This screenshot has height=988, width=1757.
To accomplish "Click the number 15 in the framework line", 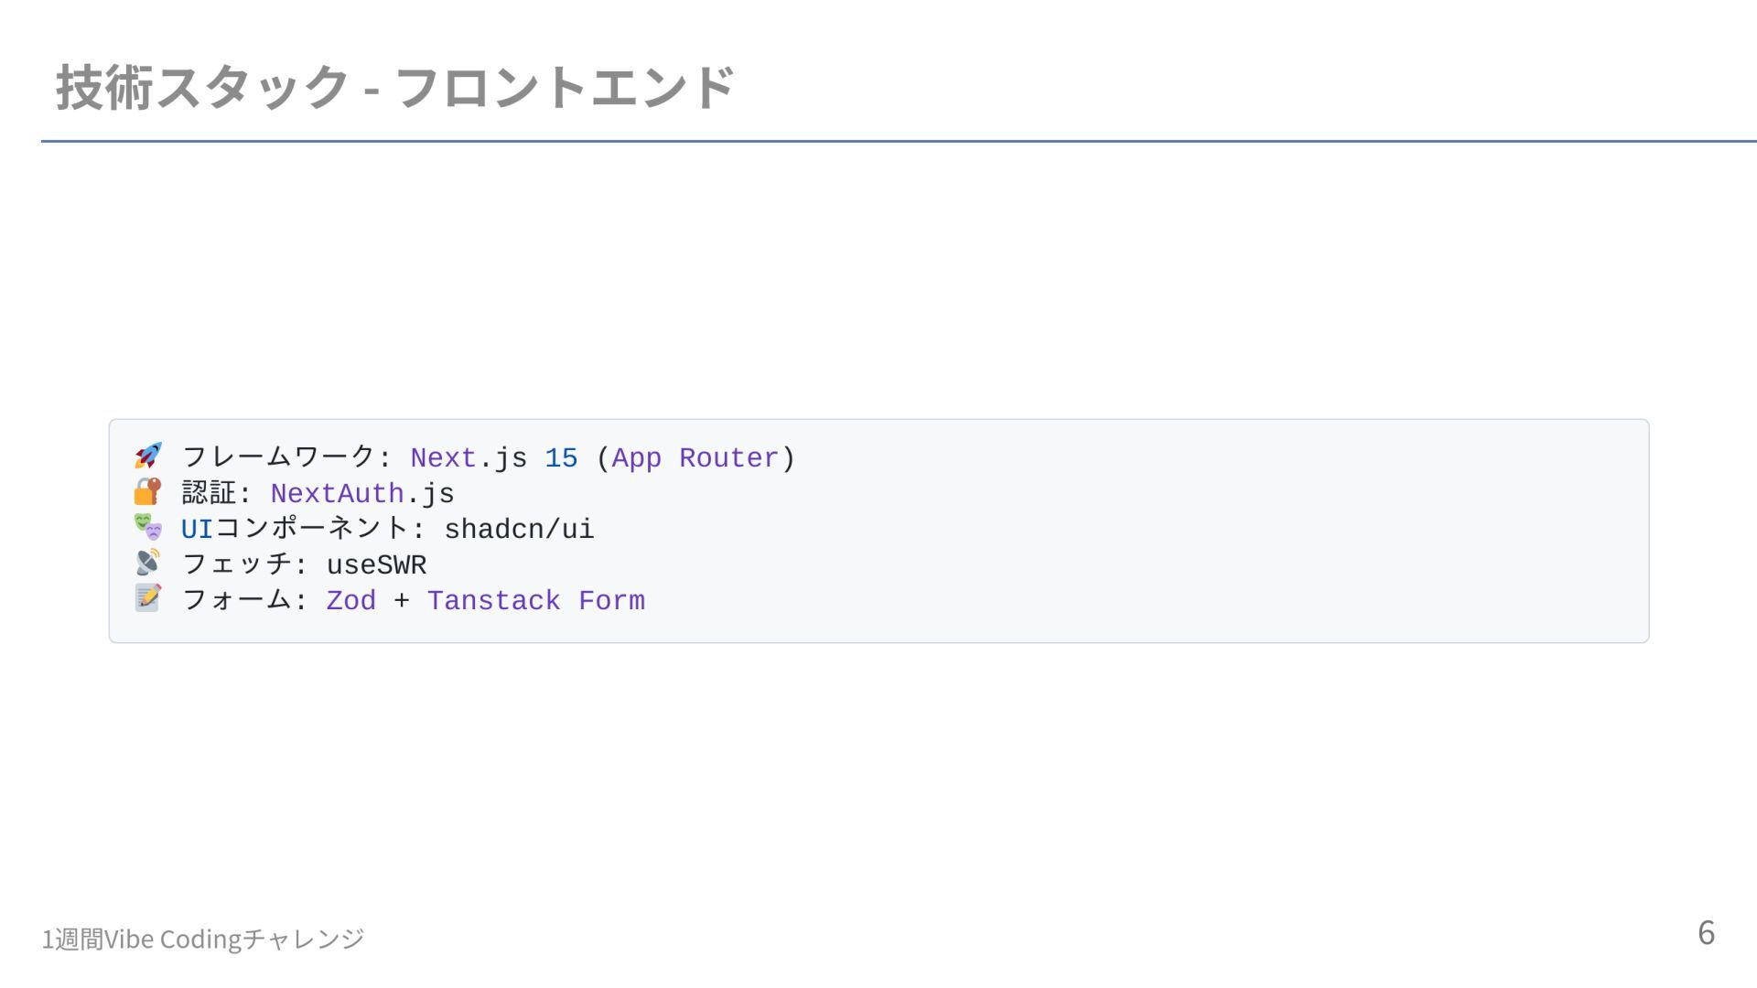I will point(561,458).
